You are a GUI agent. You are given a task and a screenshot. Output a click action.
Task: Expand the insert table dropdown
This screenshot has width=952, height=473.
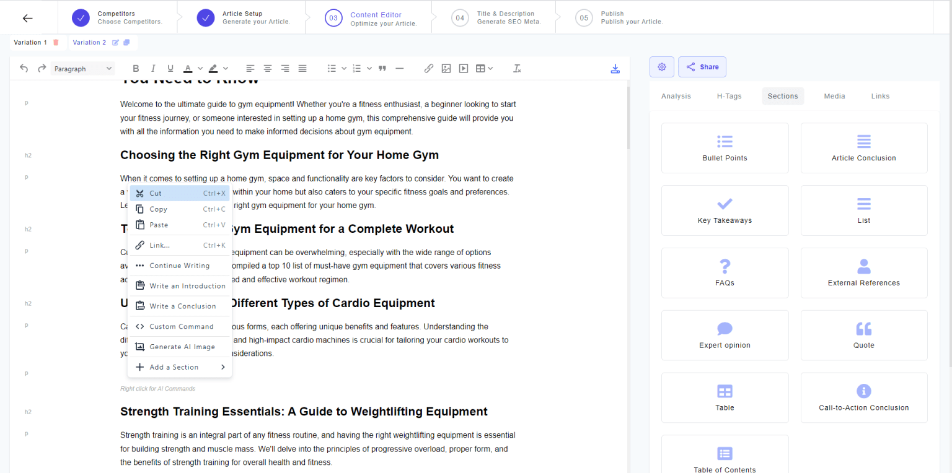(x=490, y=69)
